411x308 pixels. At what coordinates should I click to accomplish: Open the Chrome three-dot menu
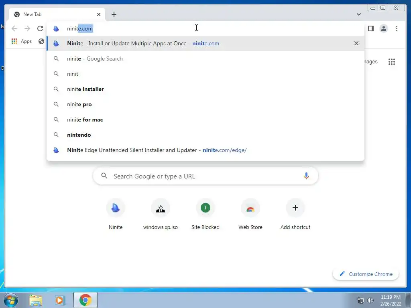(x=397, y=28)
